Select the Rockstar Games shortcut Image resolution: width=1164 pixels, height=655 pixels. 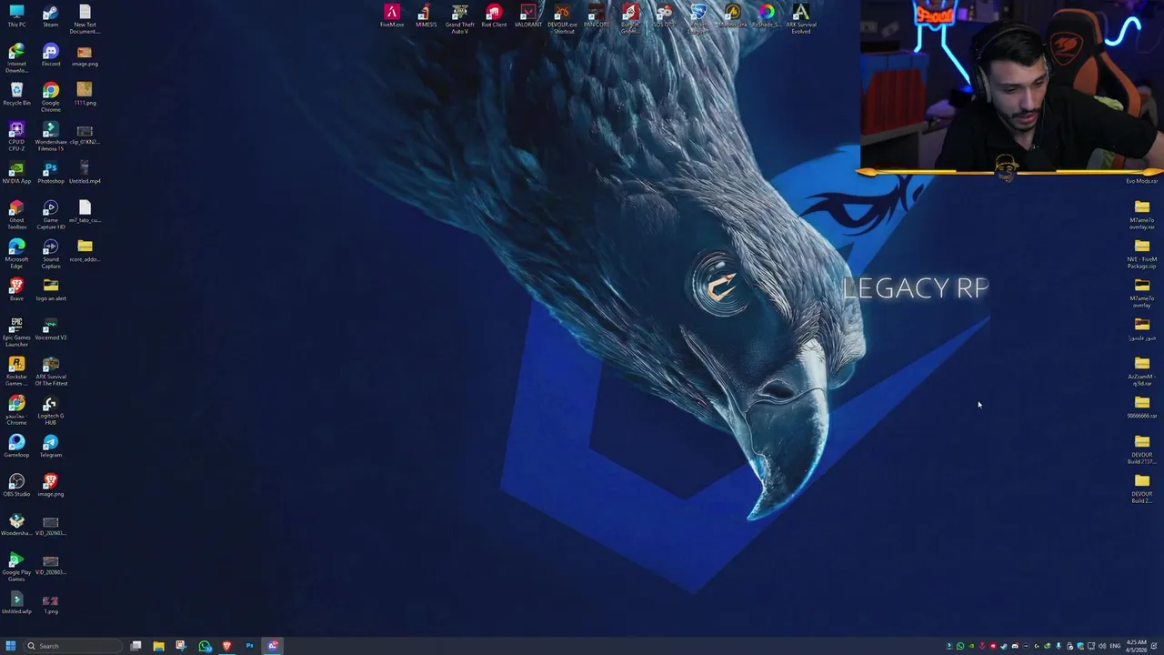pyautogui.click(x=16, y=371)
